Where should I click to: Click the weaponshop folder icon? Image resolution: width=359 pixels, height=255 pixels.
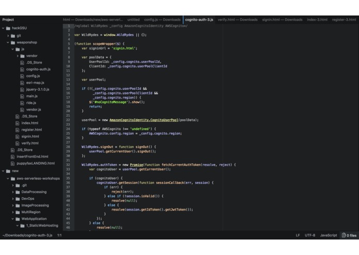[x=13, y=42]
